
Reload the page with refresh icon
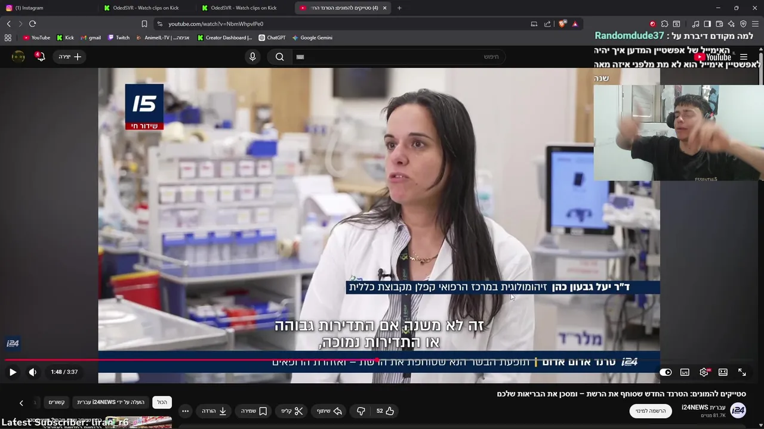click(32, 24)
